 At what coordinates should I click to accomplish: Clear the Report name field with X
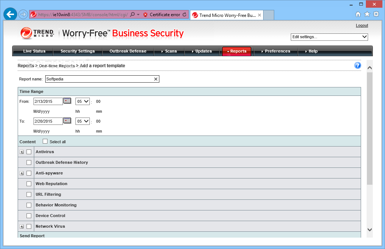[156, 79]
